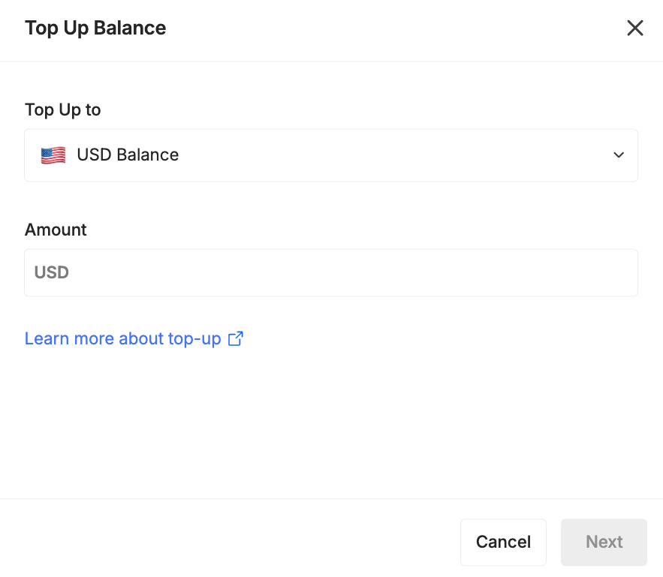Proceed to next step with Next
Screen dimensions: 663x577
pos(604,542)
